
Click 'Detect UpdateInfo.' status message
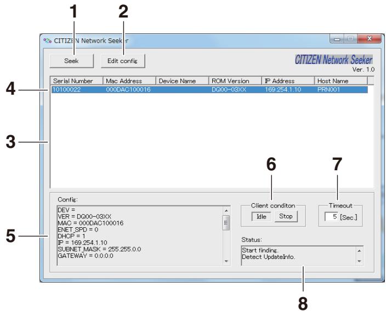click(x=269, y=257)
